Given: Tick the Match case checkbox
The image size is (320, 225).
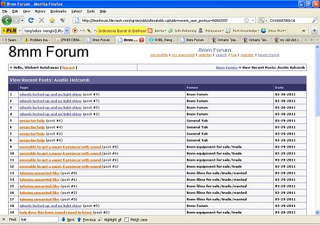Looking at the screenshot, I should point(126,219).
